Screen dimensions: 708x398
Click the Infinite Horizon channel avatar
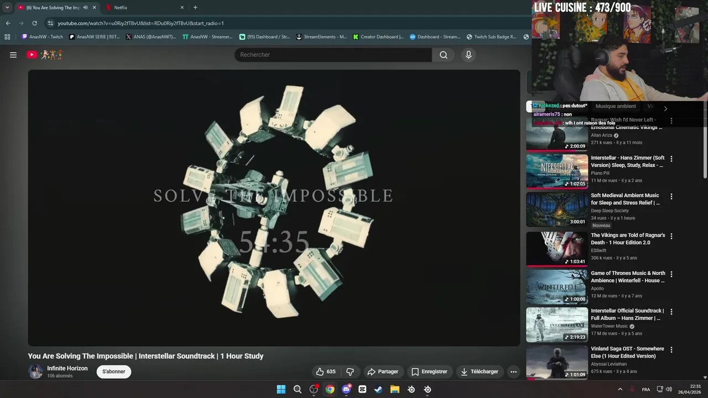[36, 371]
